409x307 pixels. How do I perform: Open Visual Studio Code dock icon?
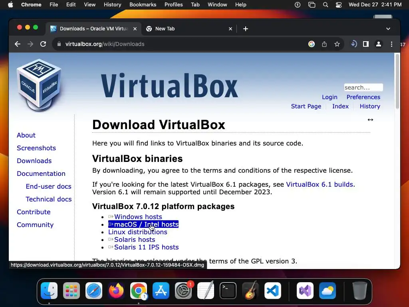[x=272, y=291]
